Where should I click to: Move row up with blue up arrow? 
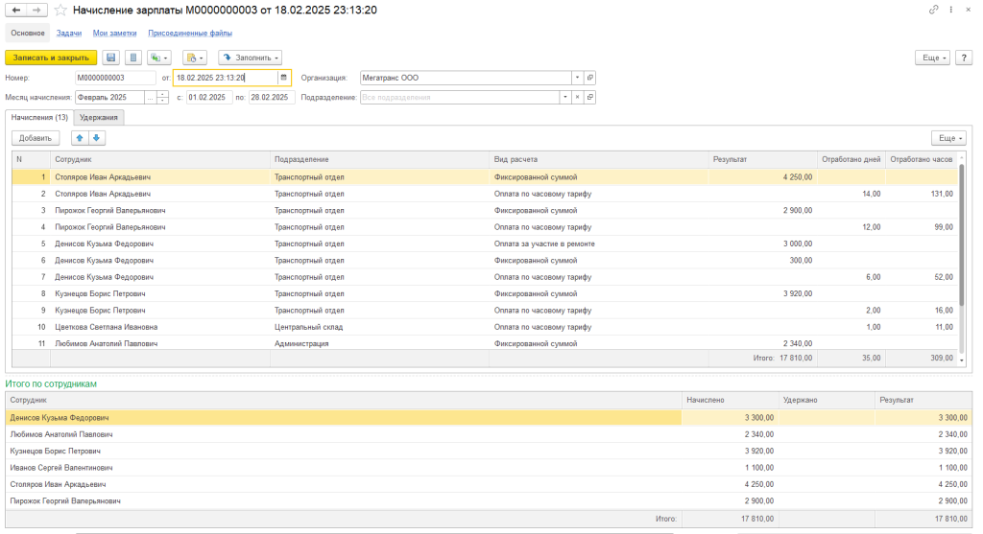81,138
